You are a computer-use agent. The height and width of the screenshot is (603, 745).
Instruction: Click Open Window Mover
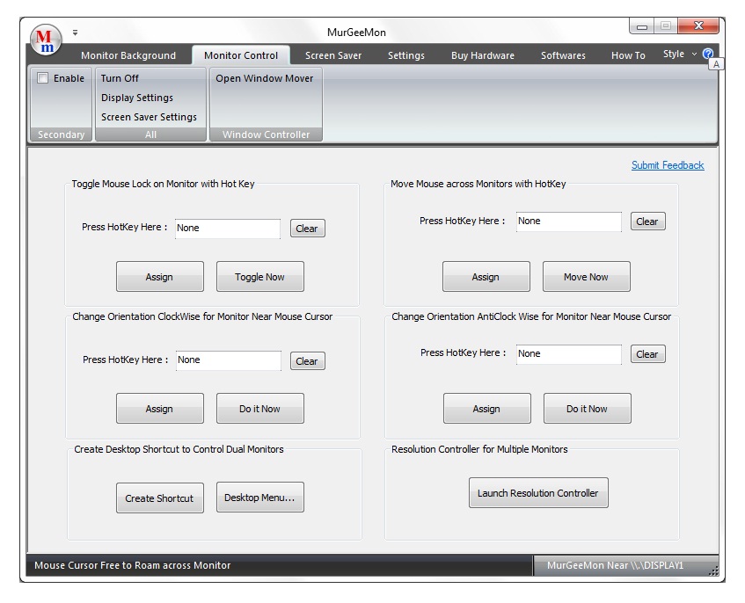point(265,78)
